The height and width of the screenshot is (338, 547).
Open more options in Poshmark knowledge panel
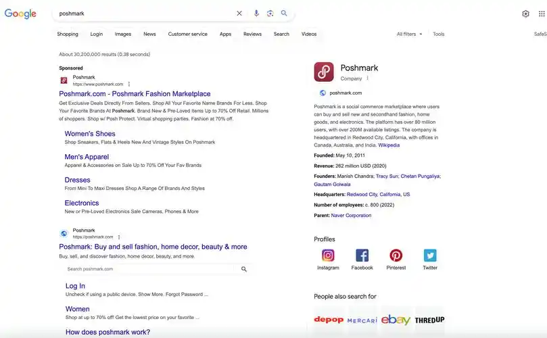[368, 78]
